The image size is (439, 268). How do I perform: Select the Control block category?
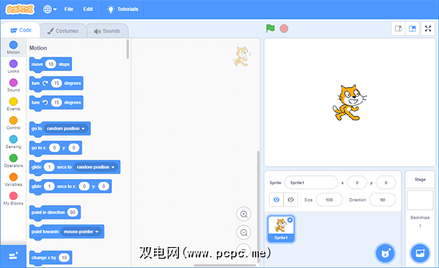coord(14,123)
